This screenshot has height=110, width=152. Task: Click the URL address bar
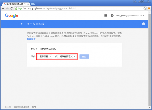(76, 8)
